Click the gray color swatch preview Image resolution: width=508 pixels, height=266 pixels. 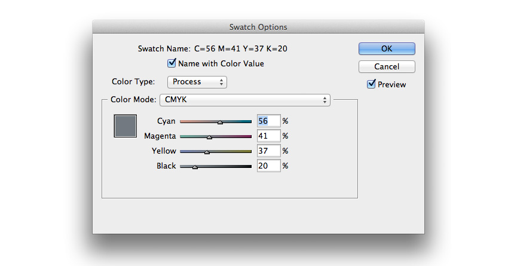[x=126, y=126]
